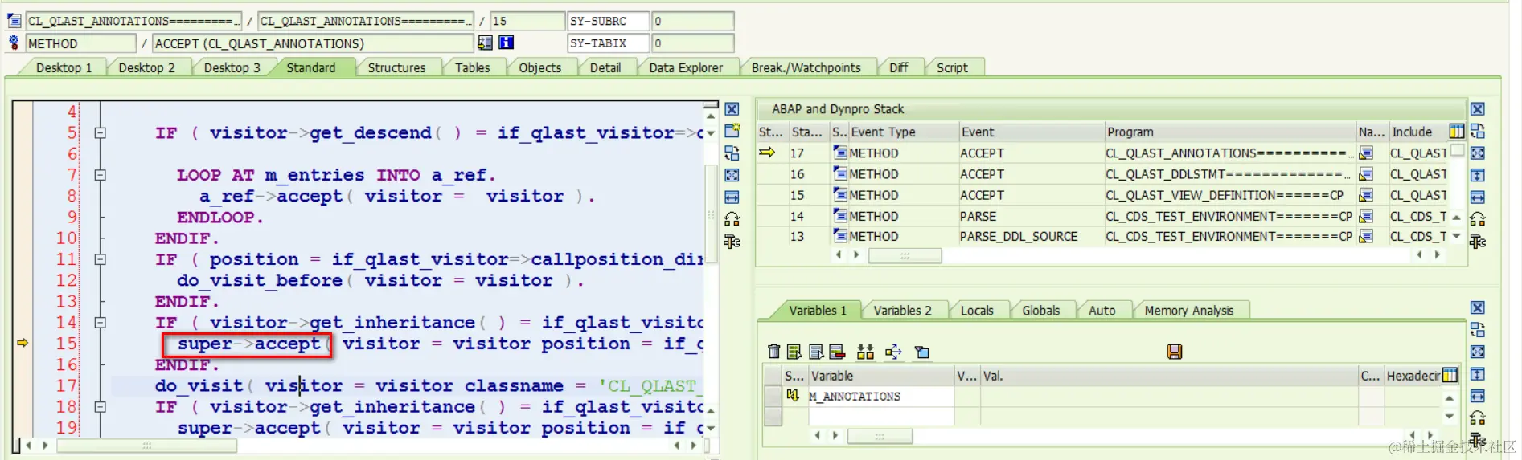Viewport: 1522px width, 460px height.
Task: Open the Desktop 3 tab
Action: (232, 68)
